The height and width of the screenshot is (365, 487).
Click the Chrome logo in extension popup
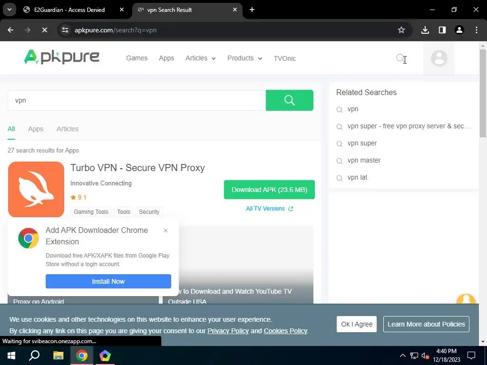coord(29,238)
